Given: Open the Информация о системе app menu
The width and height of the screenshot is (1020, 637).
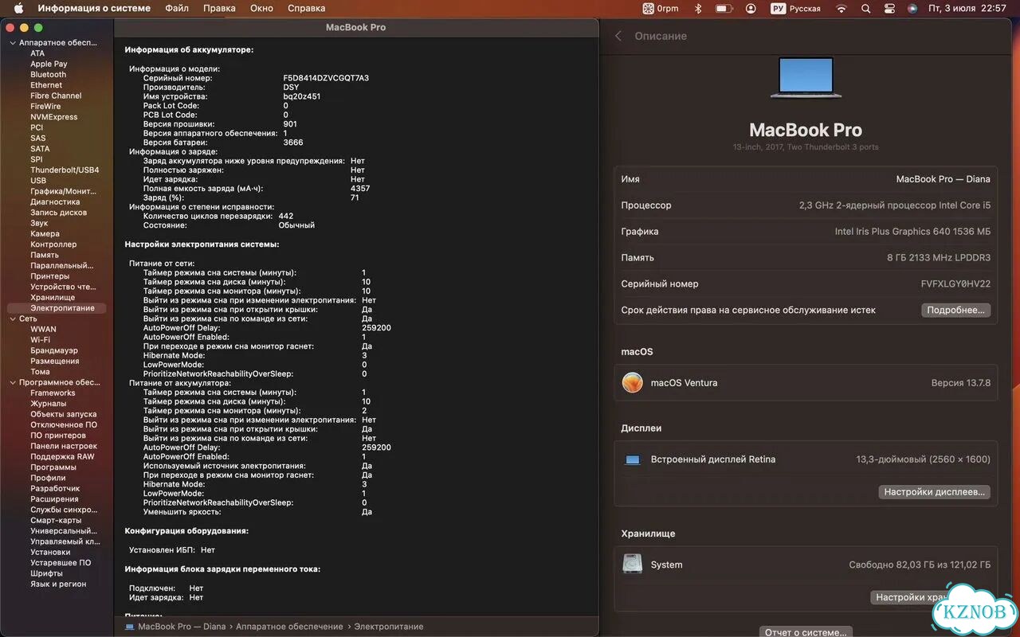Looking at the screenshot, I should tap(94, 8).
